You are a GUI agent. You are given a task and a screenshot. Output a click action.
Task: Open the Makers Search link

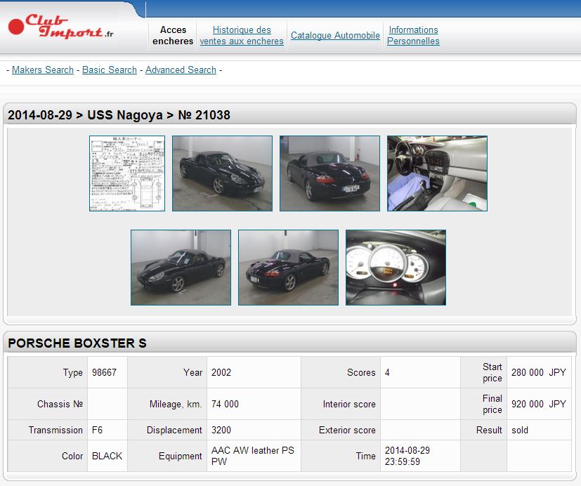click(x=43, y=70)
